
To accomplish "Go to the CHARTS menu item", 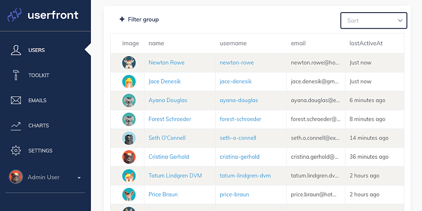I will (x=38, y=126).
